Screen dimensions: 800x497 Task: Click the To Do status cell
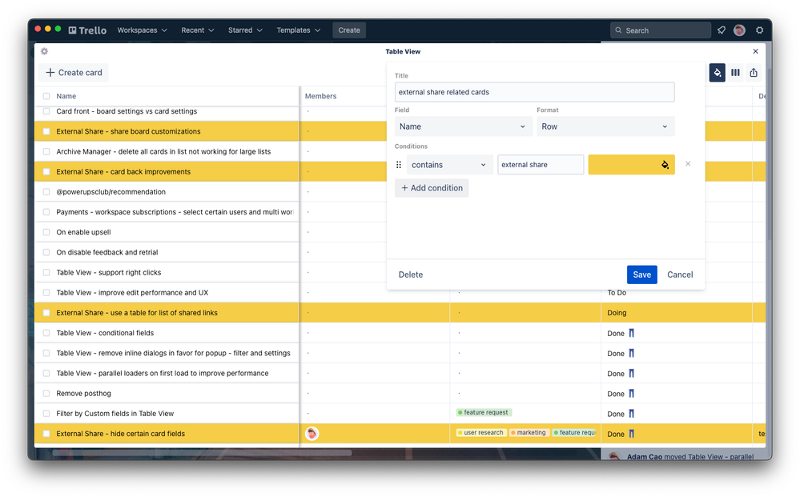(x=617, y=293)
